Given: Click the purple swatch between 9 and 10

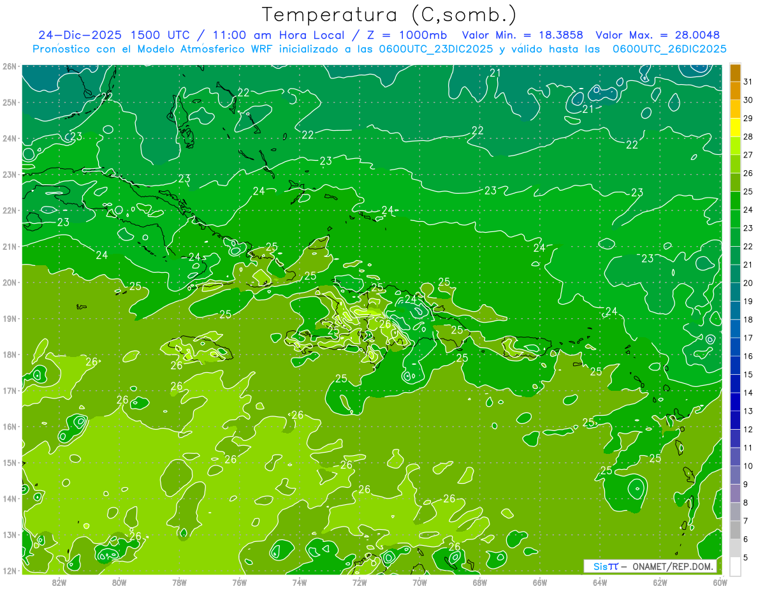Looking at the screenshot, I should (735, 475).
